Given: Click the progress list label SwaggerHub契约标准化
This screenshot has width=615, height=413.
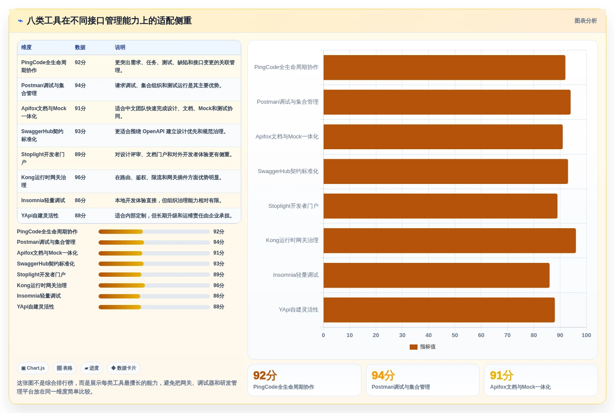Looking at the screenshot, I should coord(46,264).
